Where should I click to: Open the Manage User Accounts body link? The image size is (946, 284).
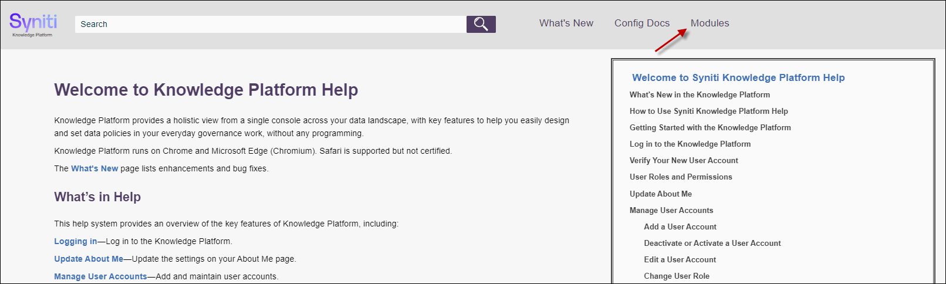coord(100,276)
